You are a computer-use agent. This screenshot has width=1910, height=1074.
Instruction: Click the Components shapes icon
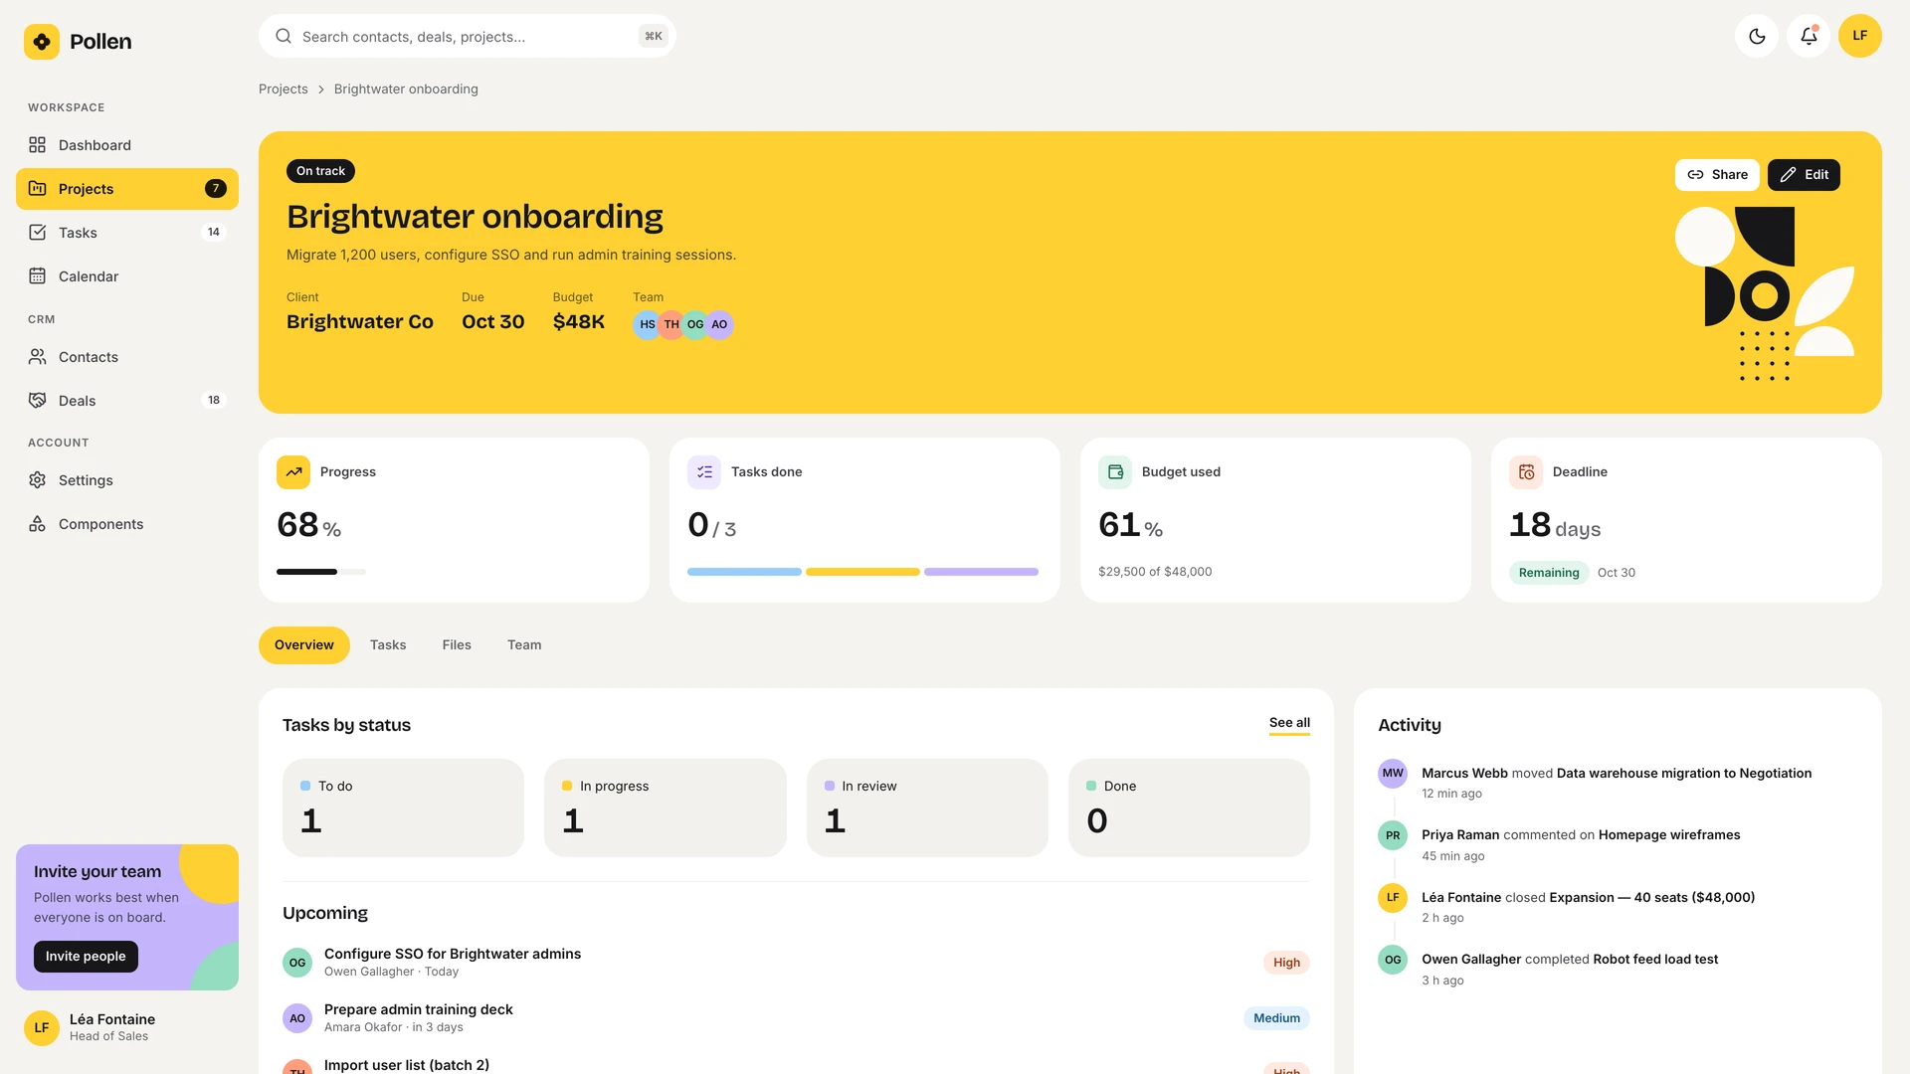(38, 524)
